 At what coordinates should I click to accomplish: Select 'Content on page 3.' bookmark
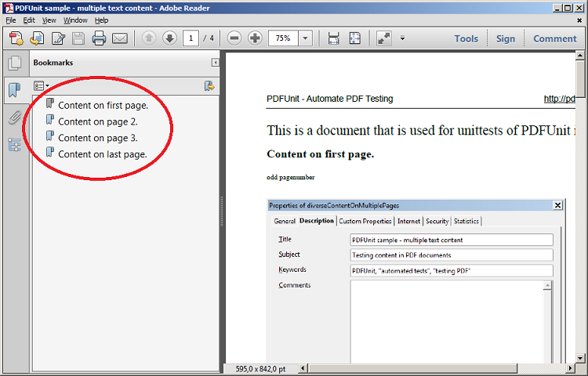point(97,138)
